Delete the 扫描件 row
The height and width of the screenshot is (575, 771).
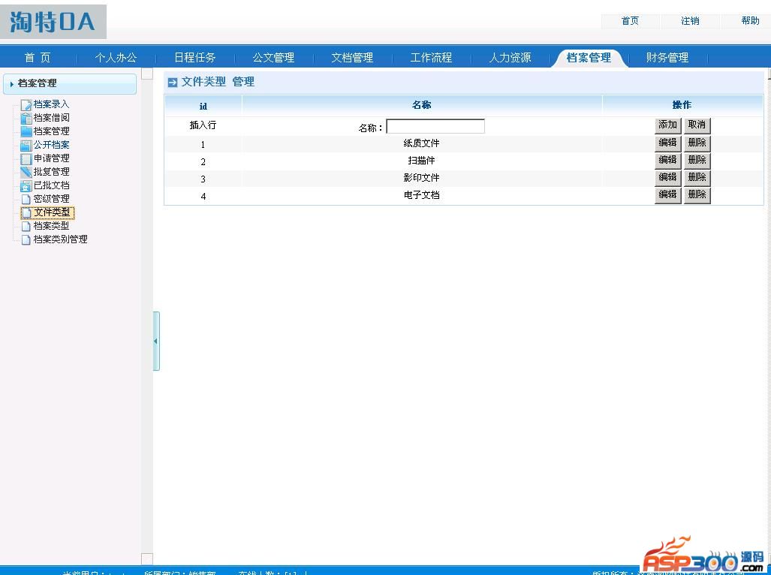(697, 160)
